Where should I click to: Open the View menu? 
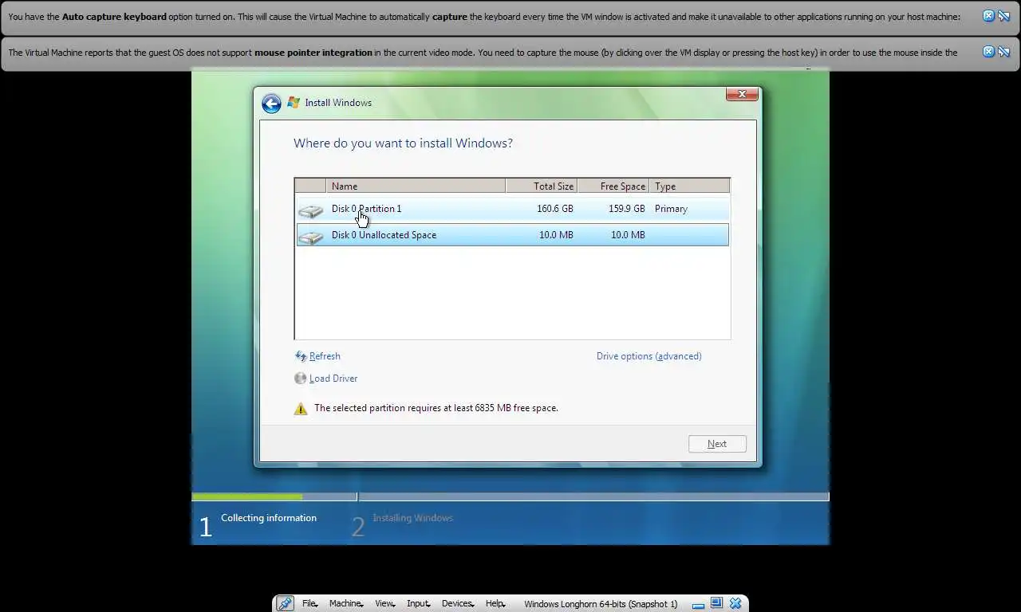tap(384, 603)
